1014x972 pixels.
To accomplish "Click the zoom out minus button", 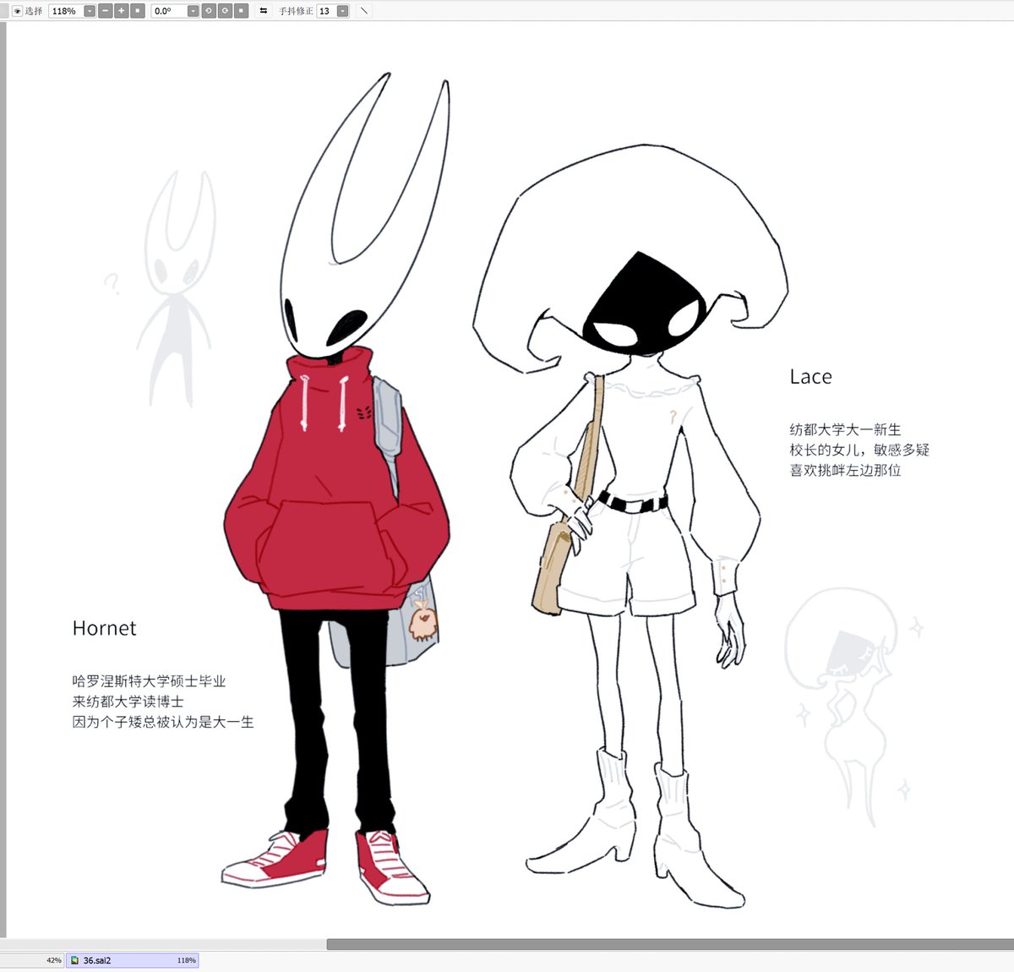I will [x=106, y=11].
